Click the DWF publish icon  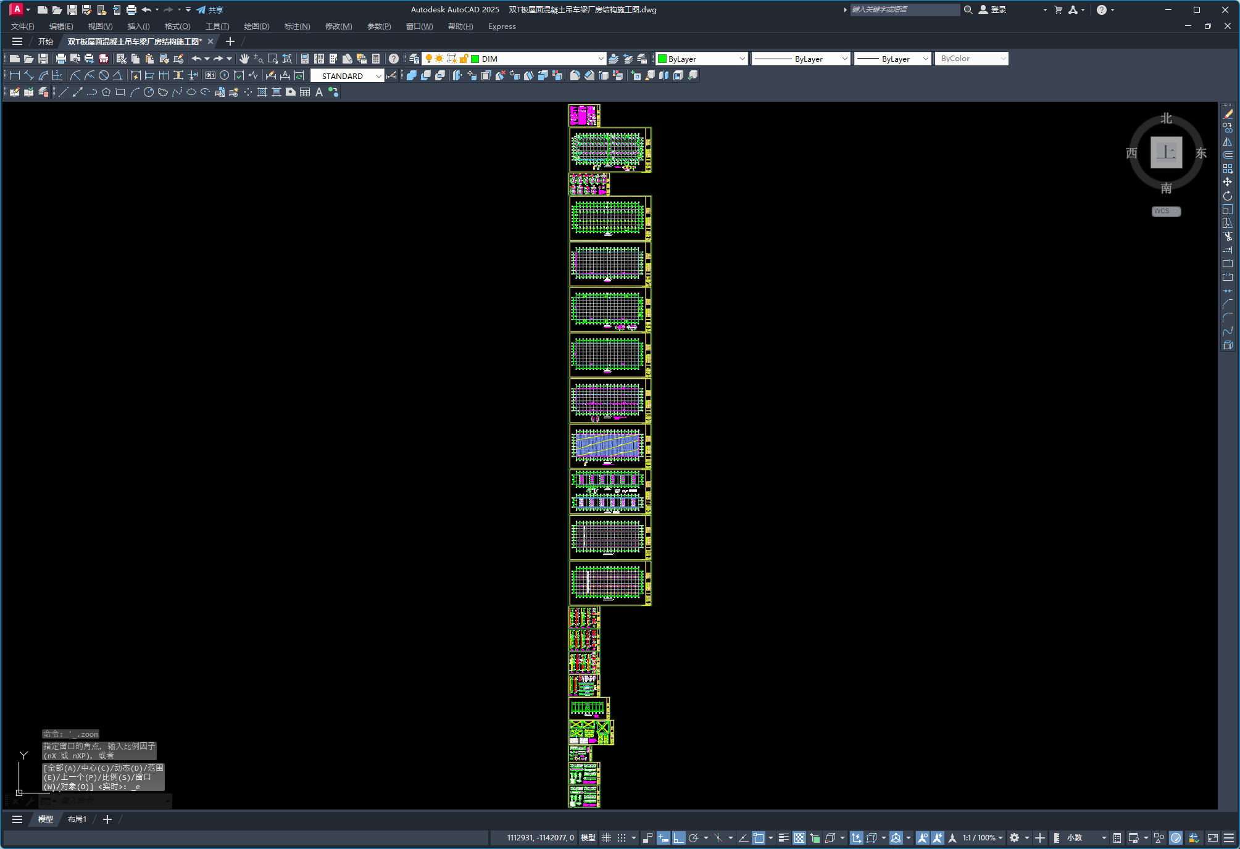[x=104, y=59]
